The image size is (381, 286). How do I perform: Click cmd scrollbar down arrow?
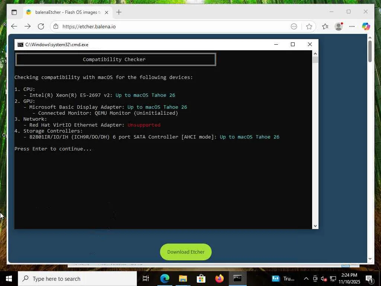[315, 226]
